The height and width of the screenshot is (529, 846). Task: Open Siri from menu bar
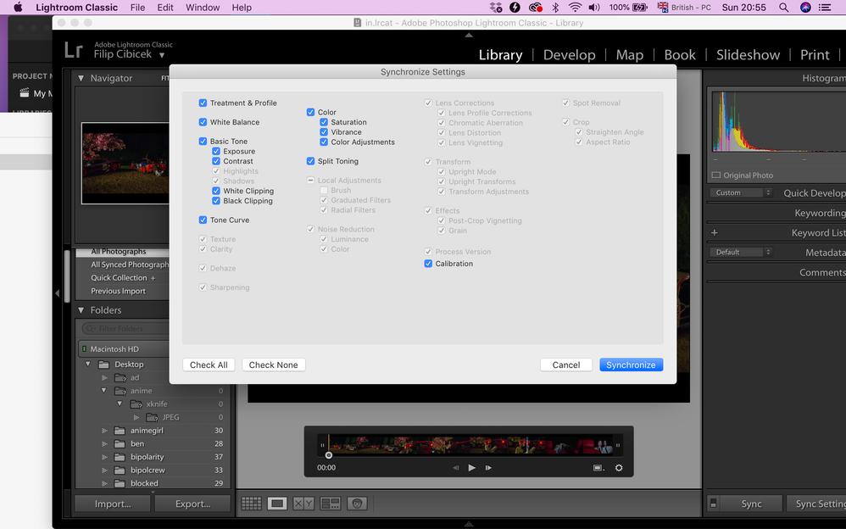click(x=805, y=8)
